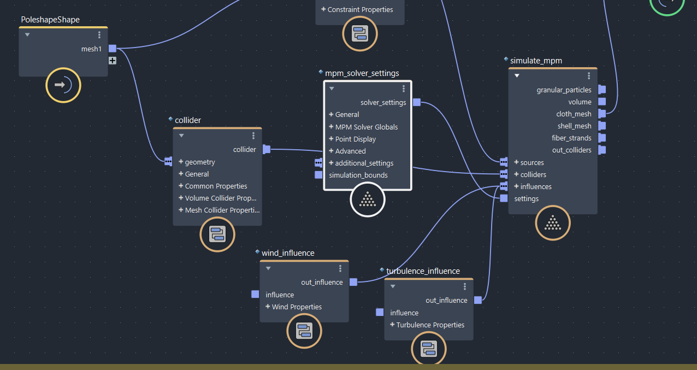The width and height of the screenshot is (697, 370).
Task: Expand additional_settings group
Action: pyautogui.click(x=331, y=163)
